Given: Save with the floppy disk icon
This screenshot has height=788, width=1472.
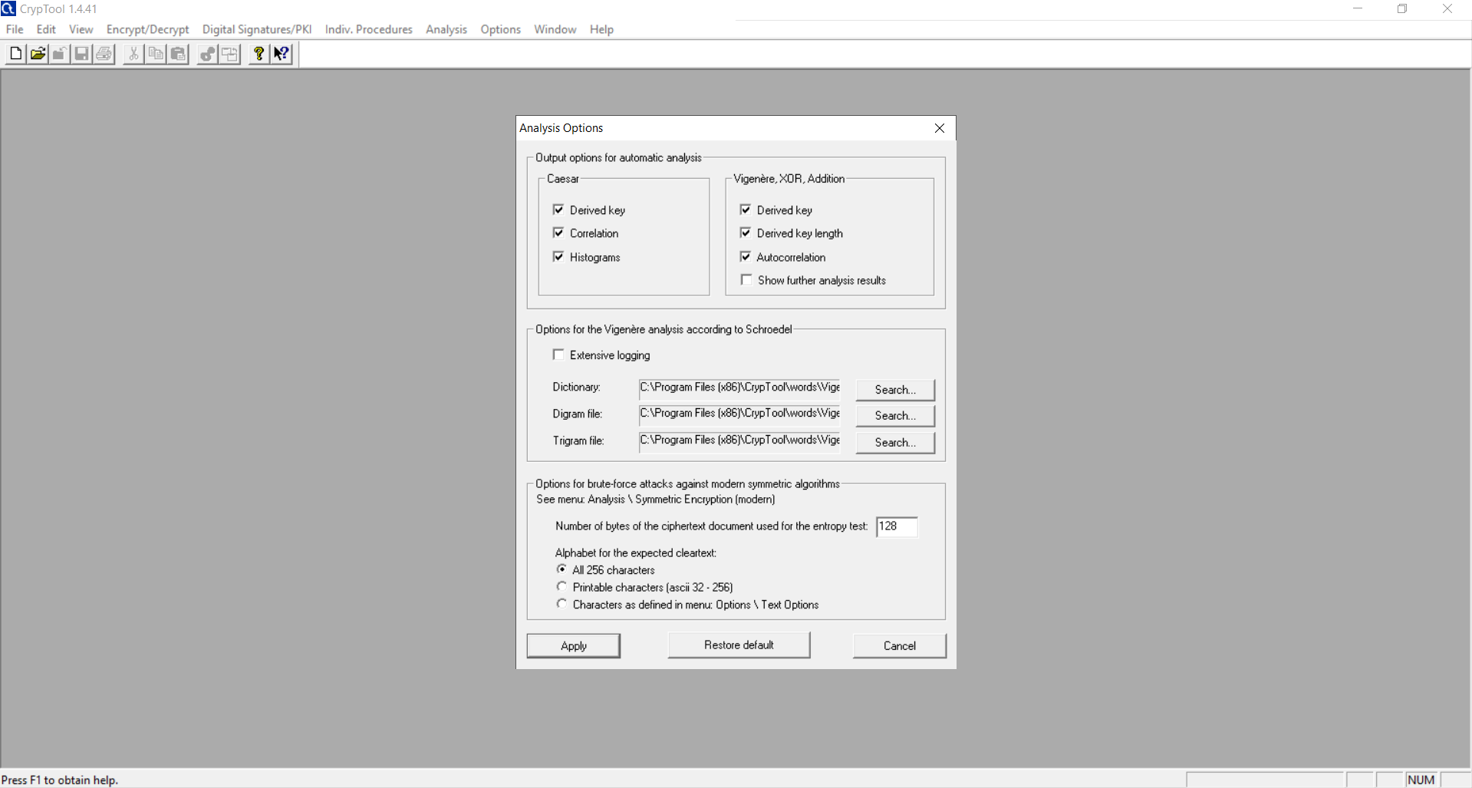Looking at the screenshot, I should [x=81, y=54].
